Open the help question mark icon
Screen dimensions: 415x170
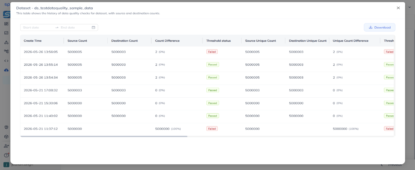(6, 155)
